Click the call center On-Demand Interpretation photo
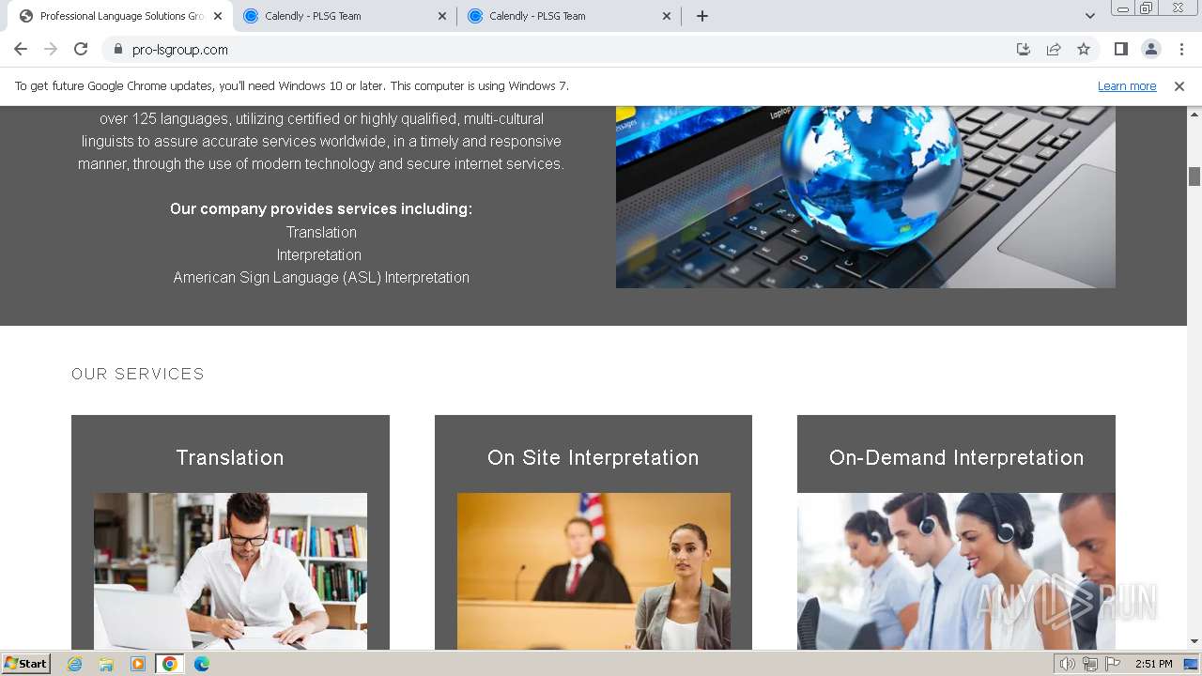This screenshot has height=676, width=1202. [956, 571]
